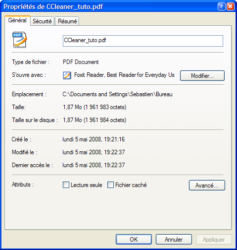Select the Général tab
The width and height of the screenshot is (237, 250).
[x=17, y=20]
